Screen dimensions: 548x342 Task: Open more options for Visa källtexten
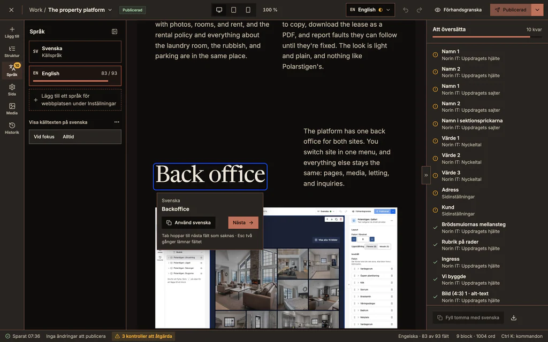tap(117, 122)
